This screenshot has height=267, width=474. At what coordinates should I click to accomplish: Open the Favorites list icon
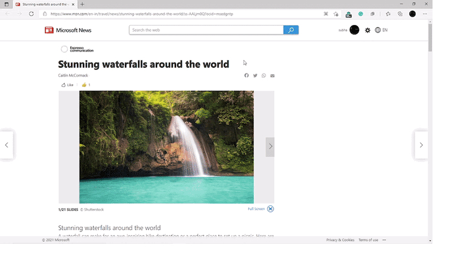pyautogui.click(x=388, y=14)
